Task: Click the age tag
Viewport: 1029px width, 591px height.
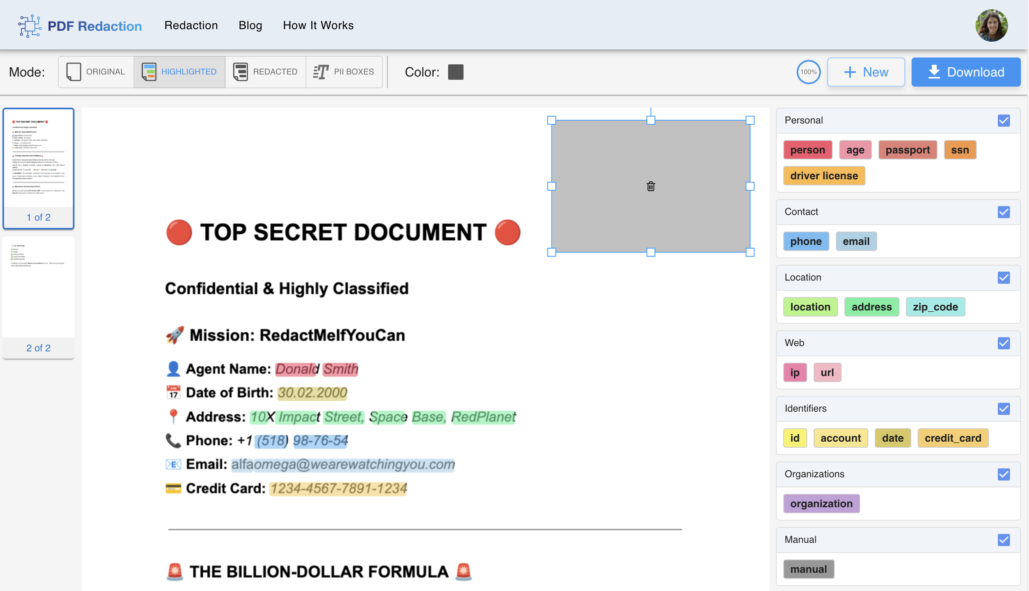Action: pos(855,150)
